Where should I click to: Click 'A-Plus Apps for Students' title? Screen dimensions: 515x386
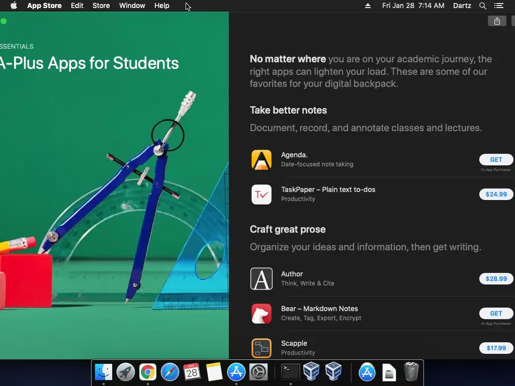[90, 63]
